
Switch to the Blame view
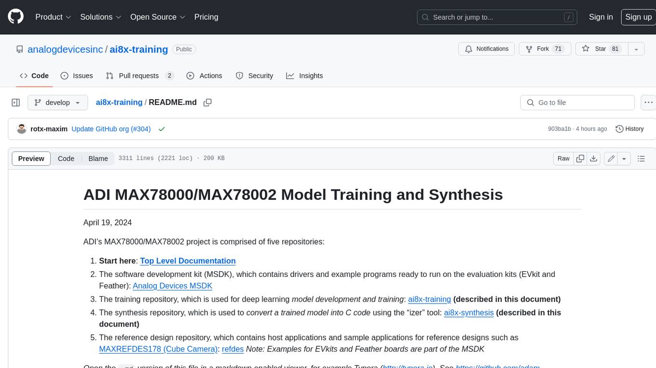(x=98, y=158)
